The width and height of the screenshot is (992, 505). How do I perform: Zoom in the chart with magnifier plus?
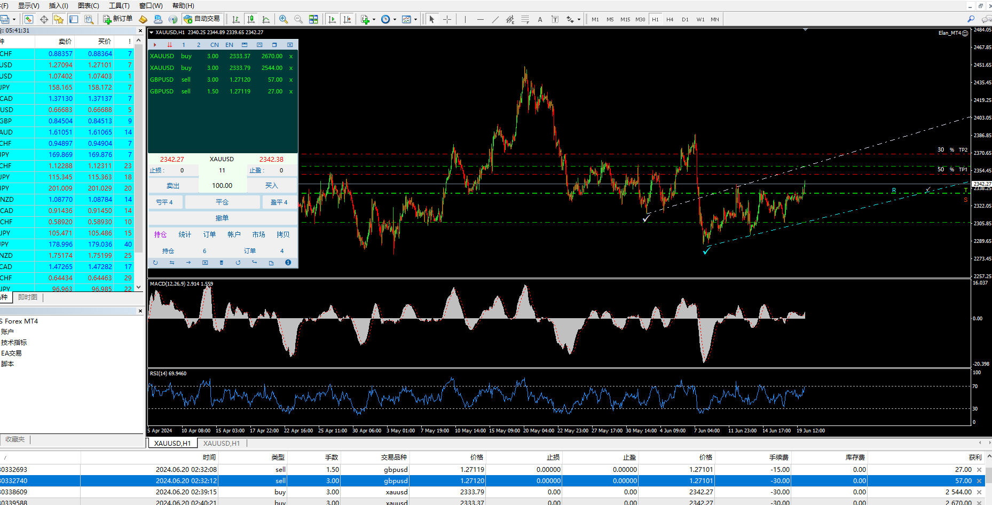[284, 19]
